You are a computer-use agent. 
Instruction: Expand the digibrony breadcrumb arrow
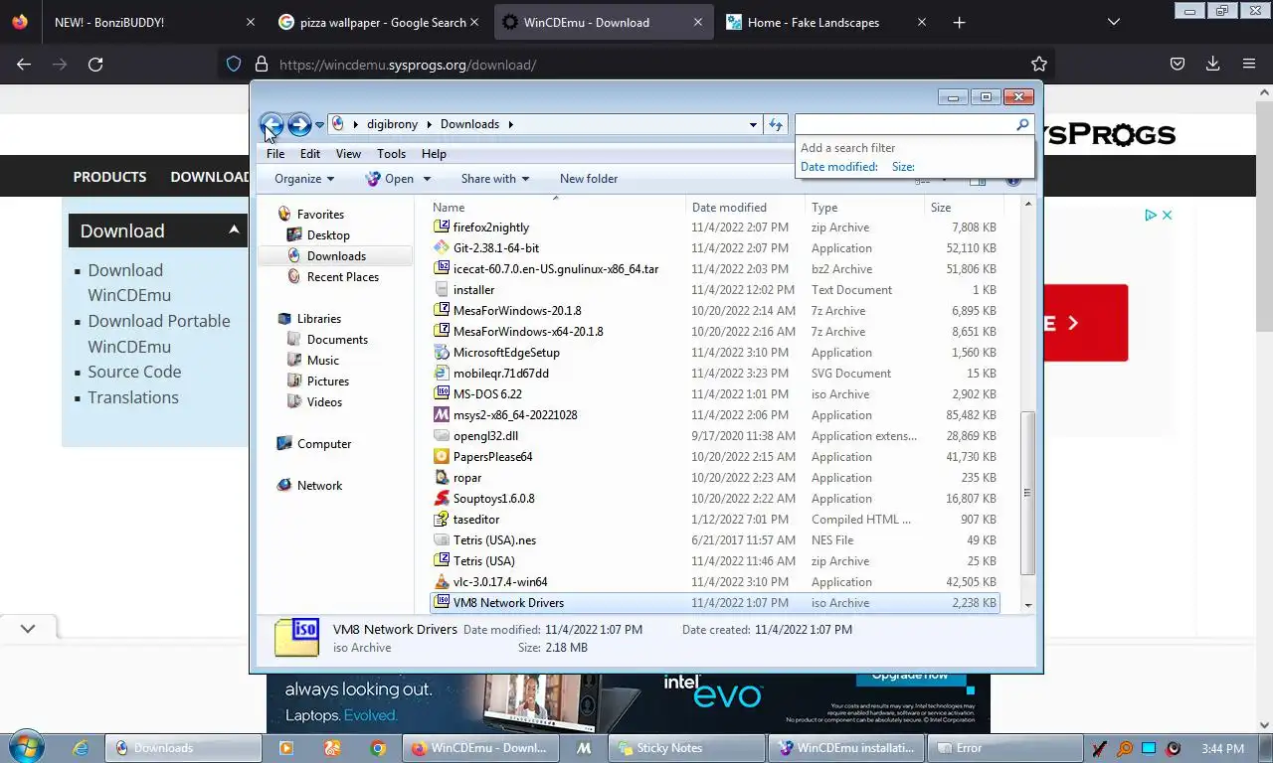(429, 124)
